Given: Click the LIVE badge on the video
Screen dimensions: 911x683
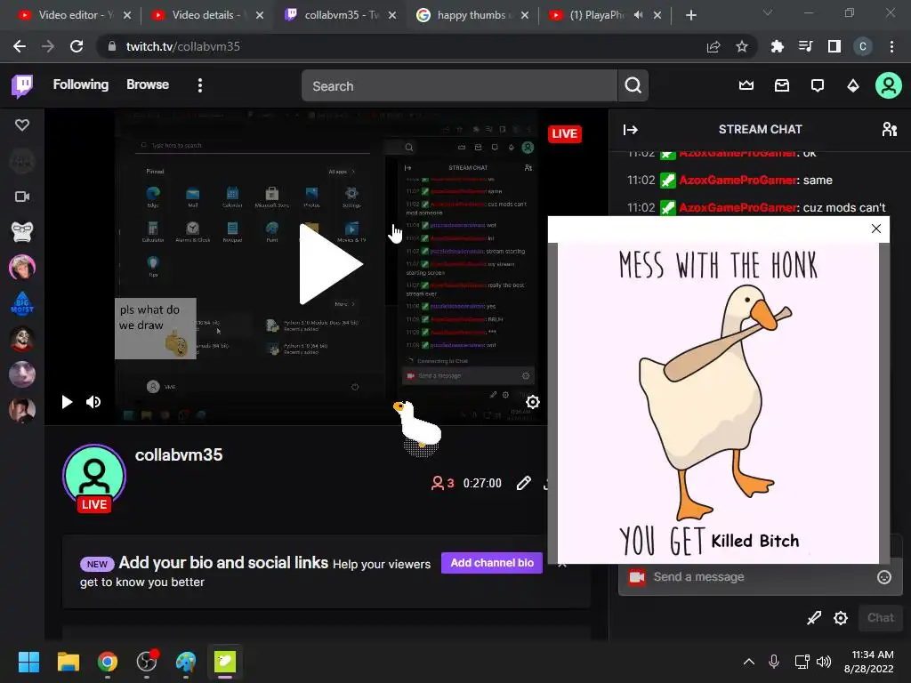Looking at the screenshot, I should 564,134.
